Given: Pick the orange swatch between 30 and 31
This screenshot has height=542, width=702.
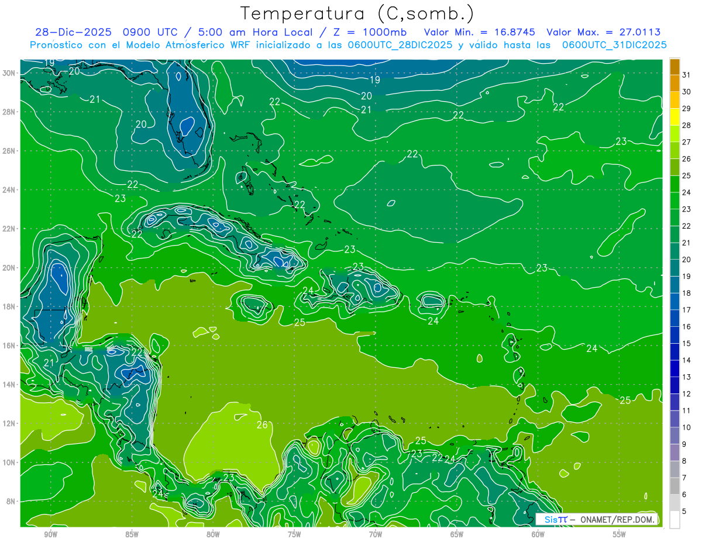Looking at the screenshot, I should (x=675, y=83).
